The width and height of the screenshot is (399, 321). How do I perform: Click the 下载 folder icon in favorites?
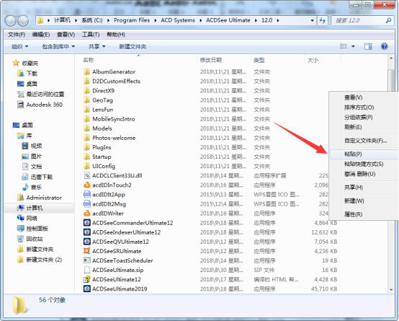click(20, 74)
